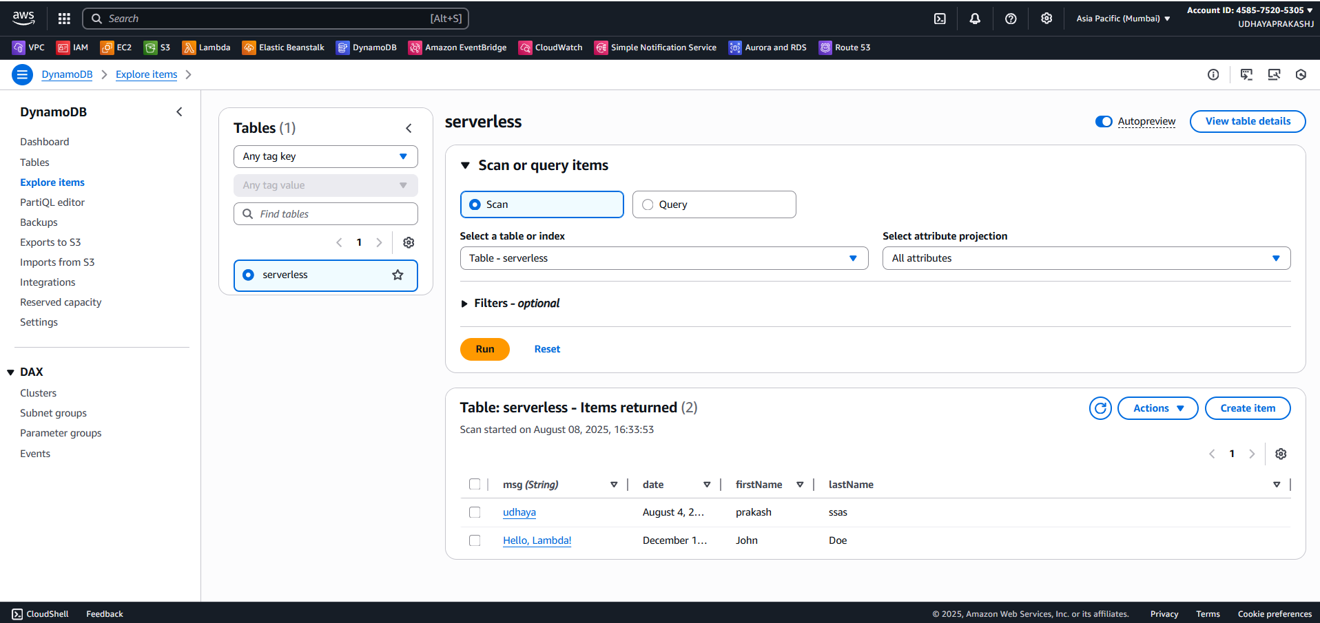Refresh the items returned table

coord(1100,408)
